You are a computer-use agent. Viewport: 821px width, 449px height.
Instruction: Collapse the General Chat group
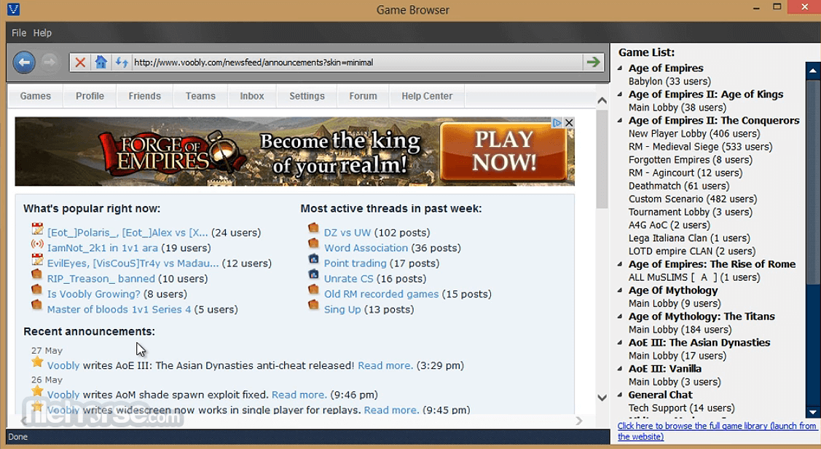[620, 395]
